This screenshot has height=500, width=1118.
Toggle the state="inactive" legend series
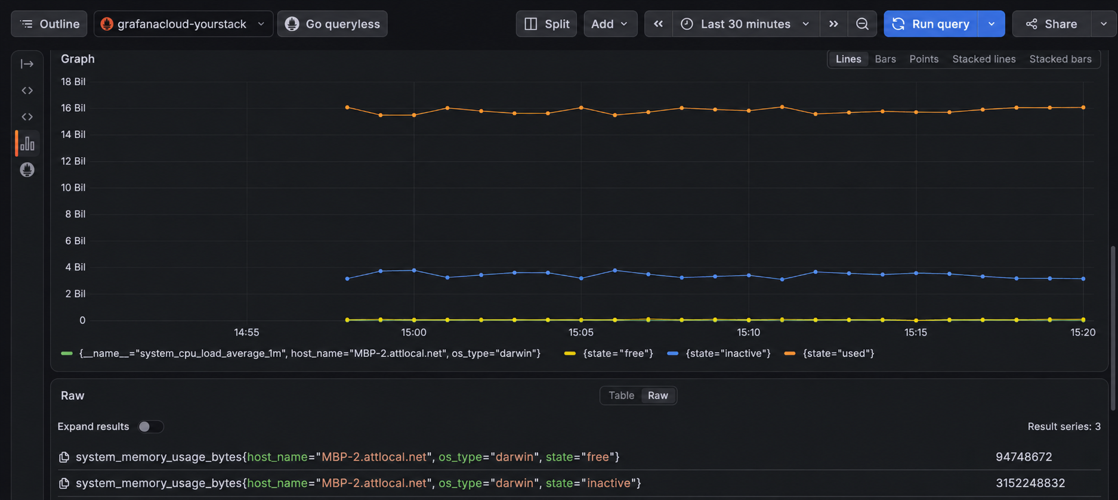(x=728, y=353)
